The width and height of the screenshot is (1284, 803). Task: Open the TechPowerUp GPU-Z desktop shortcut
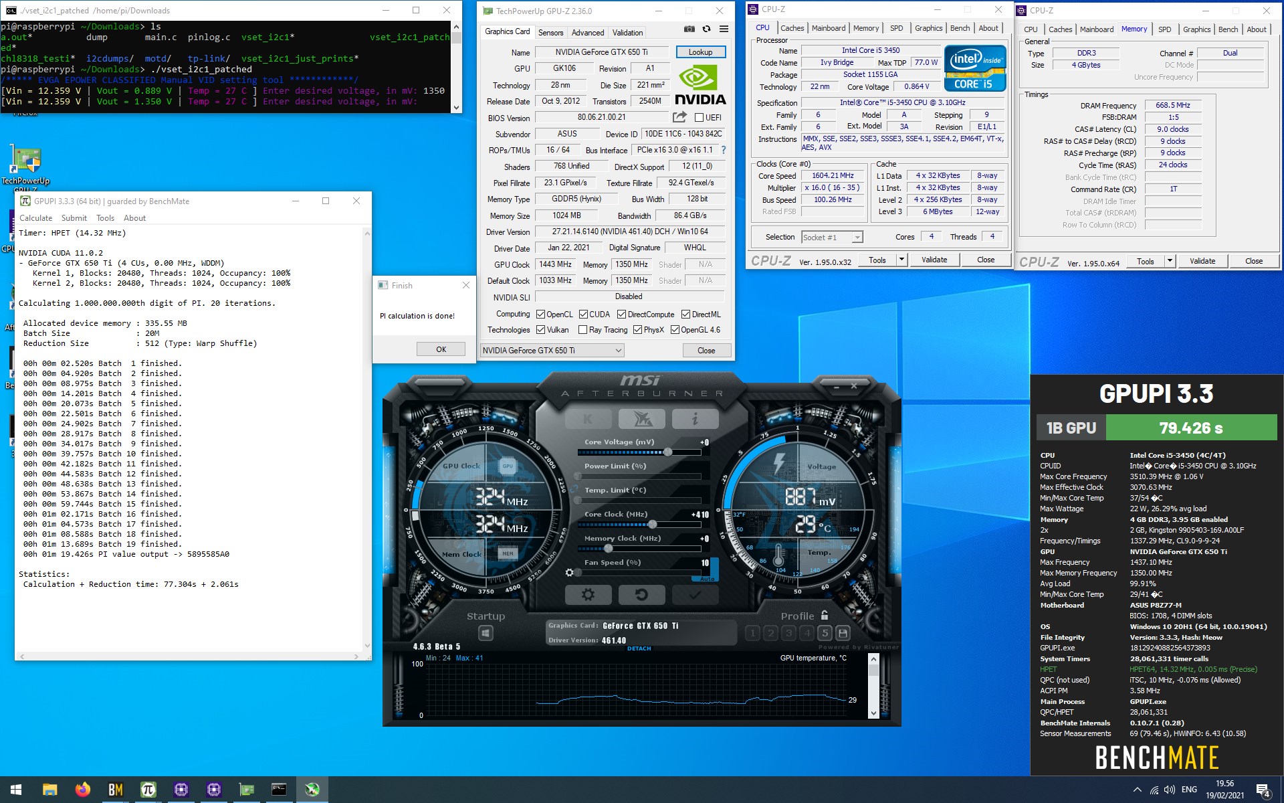[x=25, y=167]
